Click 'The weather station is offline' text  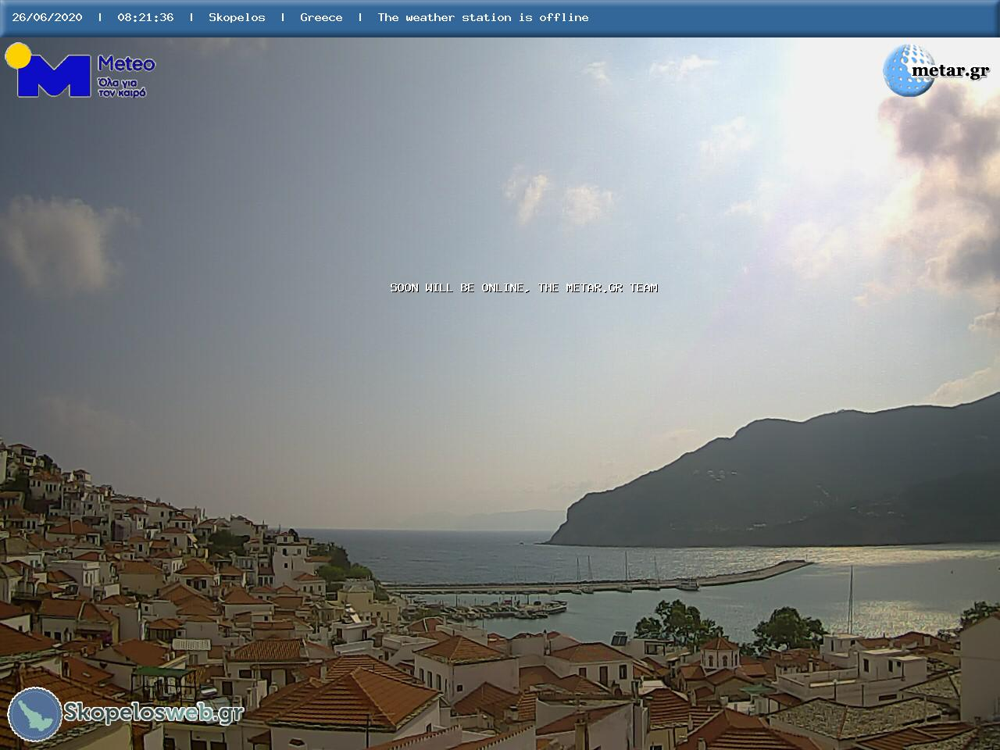(483, 17)
